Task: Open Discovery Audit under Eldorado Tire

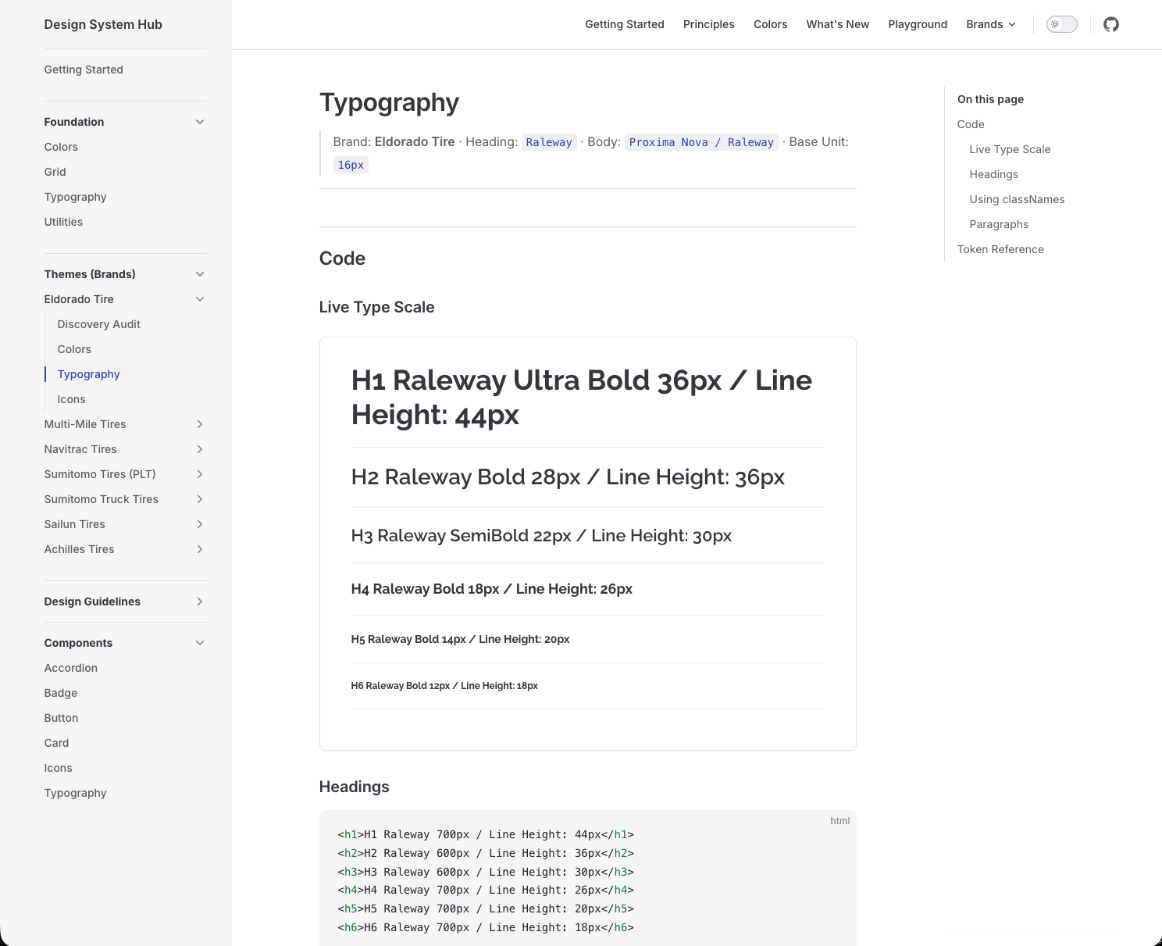Action: pos(99,324)
